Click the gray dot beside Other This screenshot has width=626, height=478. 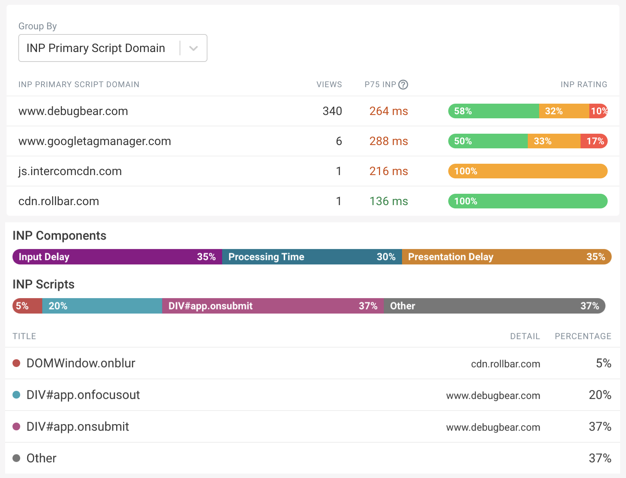click(x=16, y=458)
